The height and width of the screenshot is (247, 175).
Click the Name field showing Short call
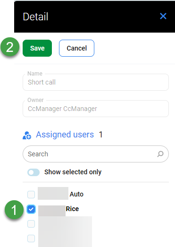pos(96,82)
